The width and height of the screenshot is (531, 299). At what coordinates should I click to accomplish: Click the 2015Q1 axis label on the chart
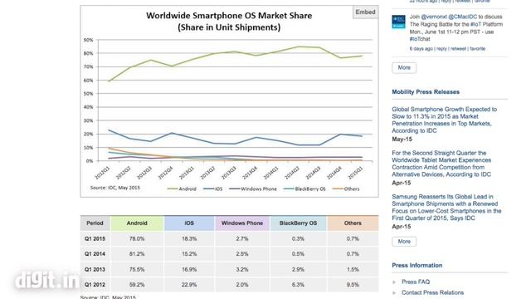[355, 173]
